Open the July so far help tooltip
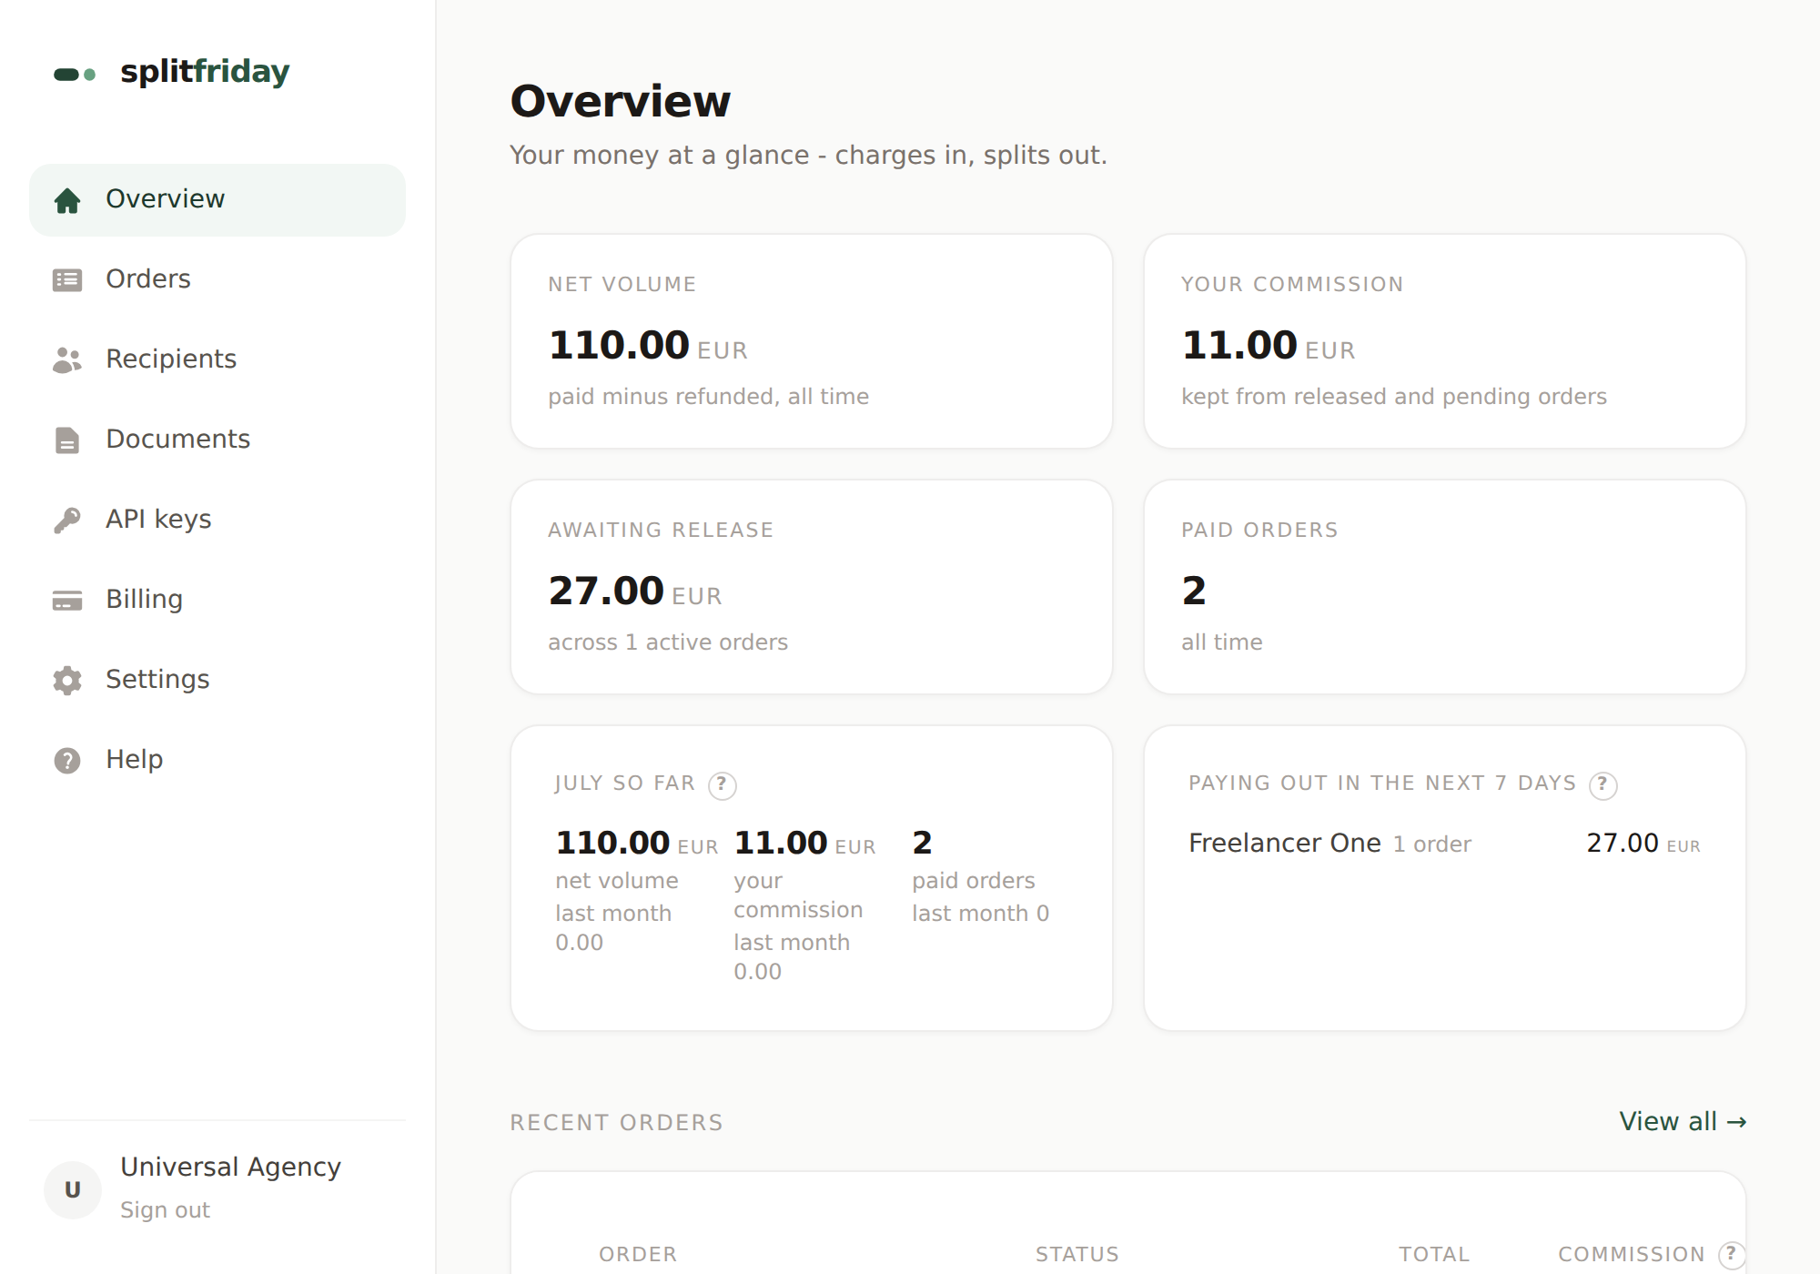This screenshot has height=1274, width=1820. (722, 784)
